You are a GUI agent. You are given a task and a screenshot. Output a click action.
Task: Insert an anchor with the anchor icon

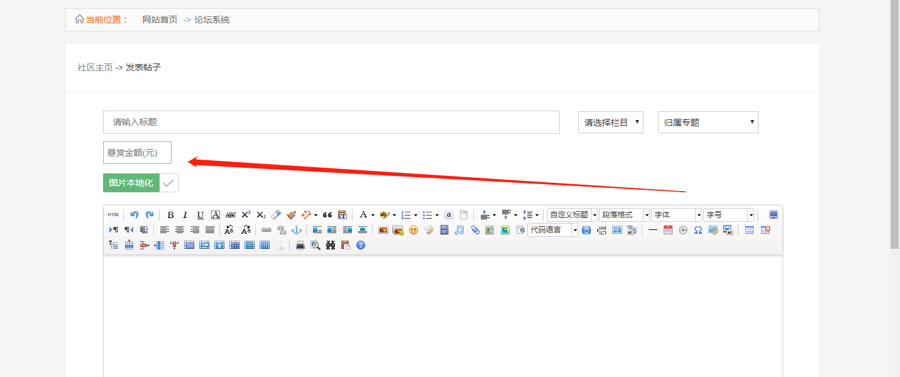tap(297, 230)
